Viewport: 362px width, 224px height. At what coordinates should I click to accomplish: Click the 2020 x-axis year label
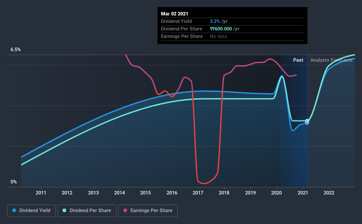(x=276, y=193)
